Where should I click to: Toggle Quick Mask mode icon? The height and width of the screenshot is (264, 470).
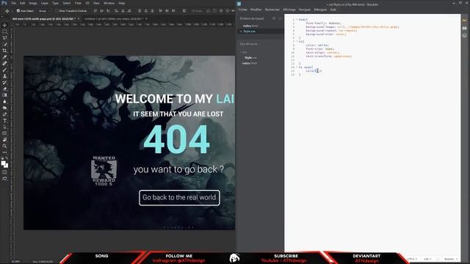[x=4, y=172]
